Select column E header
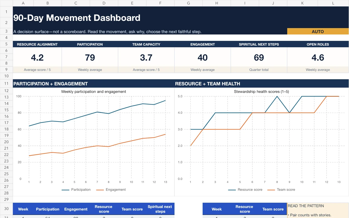The width and height of the screenshot is (349, 218). coord(132,3)
